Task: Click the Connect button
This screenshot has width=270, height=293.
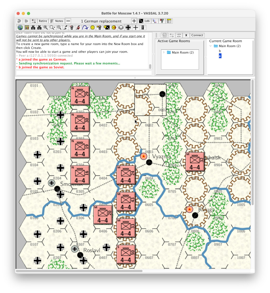Action: pyautogui.click(x=197, y=35)
